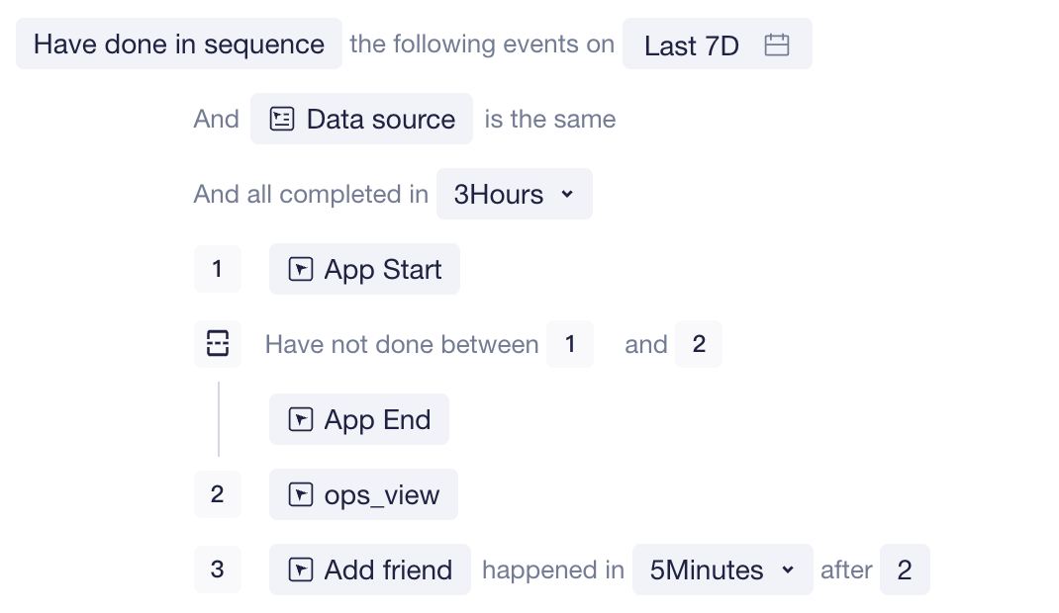This screenshot has height=613, width=1059.
Task: Select the Last 7D date range
Action: (x=718, y=44)
